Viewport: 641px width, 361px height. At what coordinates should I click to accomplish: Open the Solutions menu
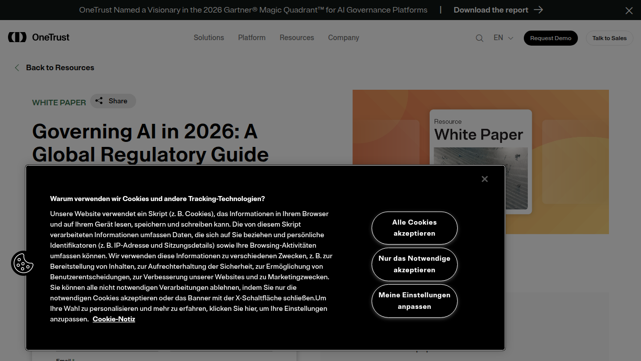tap(209, 38)
